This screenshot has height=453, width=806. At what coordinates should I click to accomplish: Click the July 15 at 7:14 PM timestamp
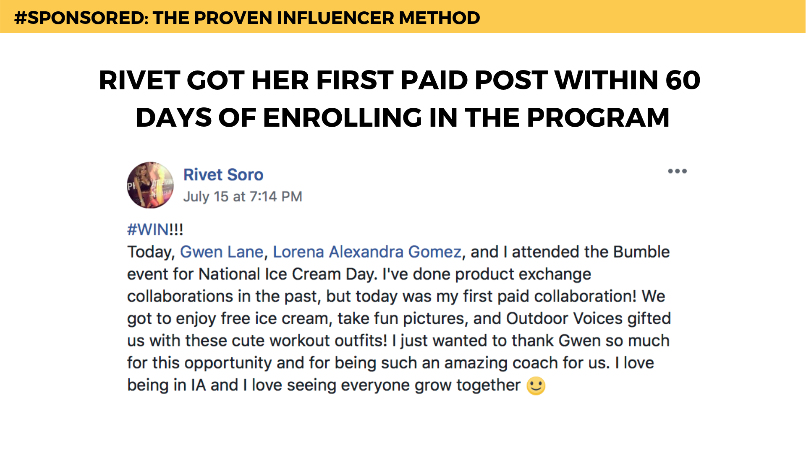coord(243,196)
